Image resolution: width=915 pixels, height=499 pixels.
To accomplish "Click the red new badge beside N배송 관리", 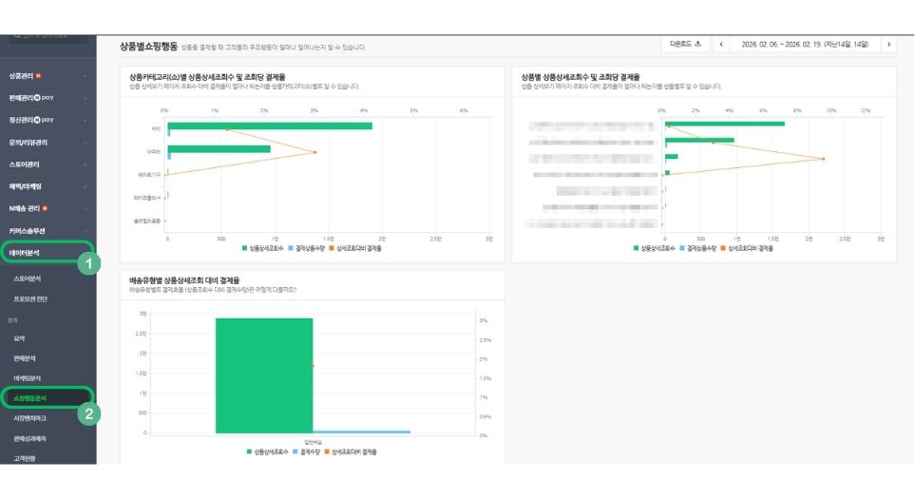I will click(x=45, y=208).
